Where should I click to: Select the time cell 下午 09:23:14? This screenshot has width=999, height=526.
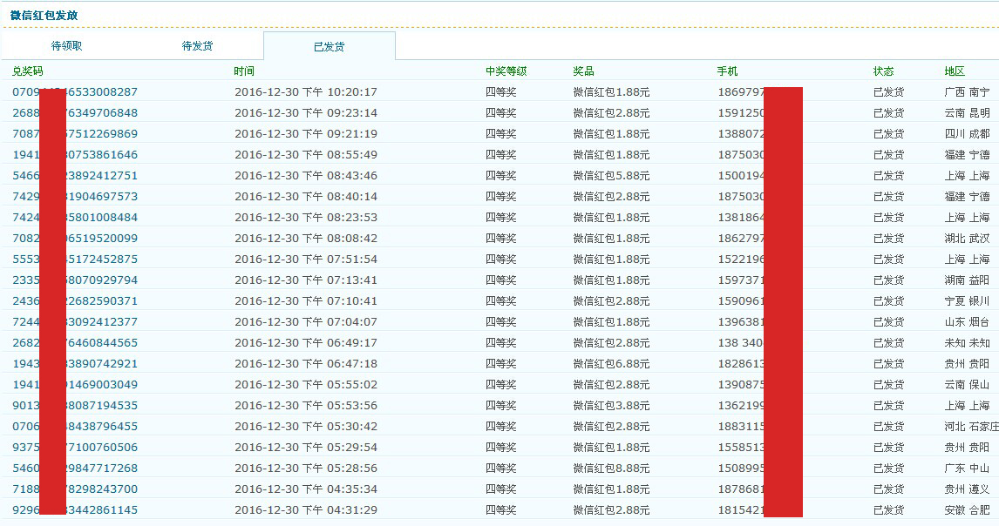pos(306,112)
